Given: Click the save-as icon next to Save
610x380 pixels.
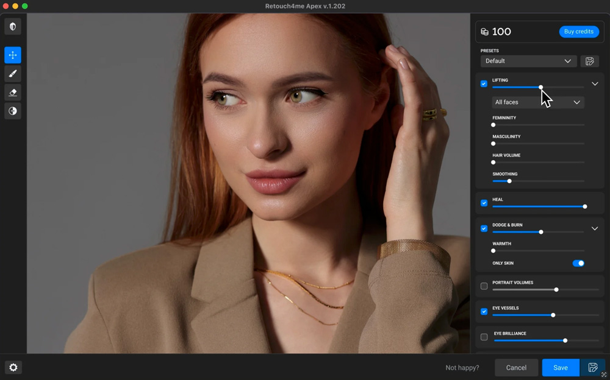Looking at the screenshot, I should [592, 367].
